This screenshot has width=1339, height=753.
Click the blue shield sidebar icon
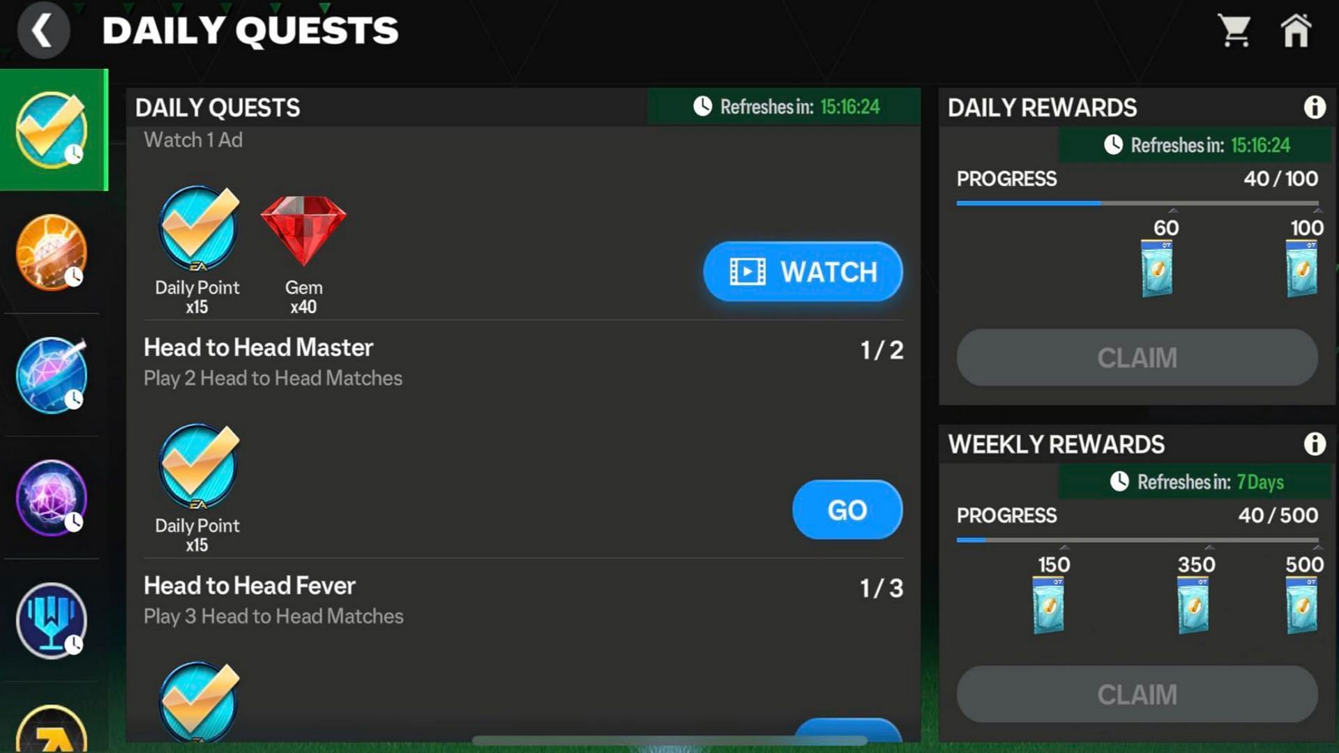coord(51,621)
